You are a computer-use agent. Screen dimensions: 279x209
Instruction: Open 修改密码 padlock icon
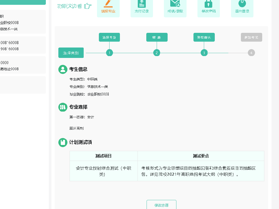pyautogui.click(x=208, y=3)
